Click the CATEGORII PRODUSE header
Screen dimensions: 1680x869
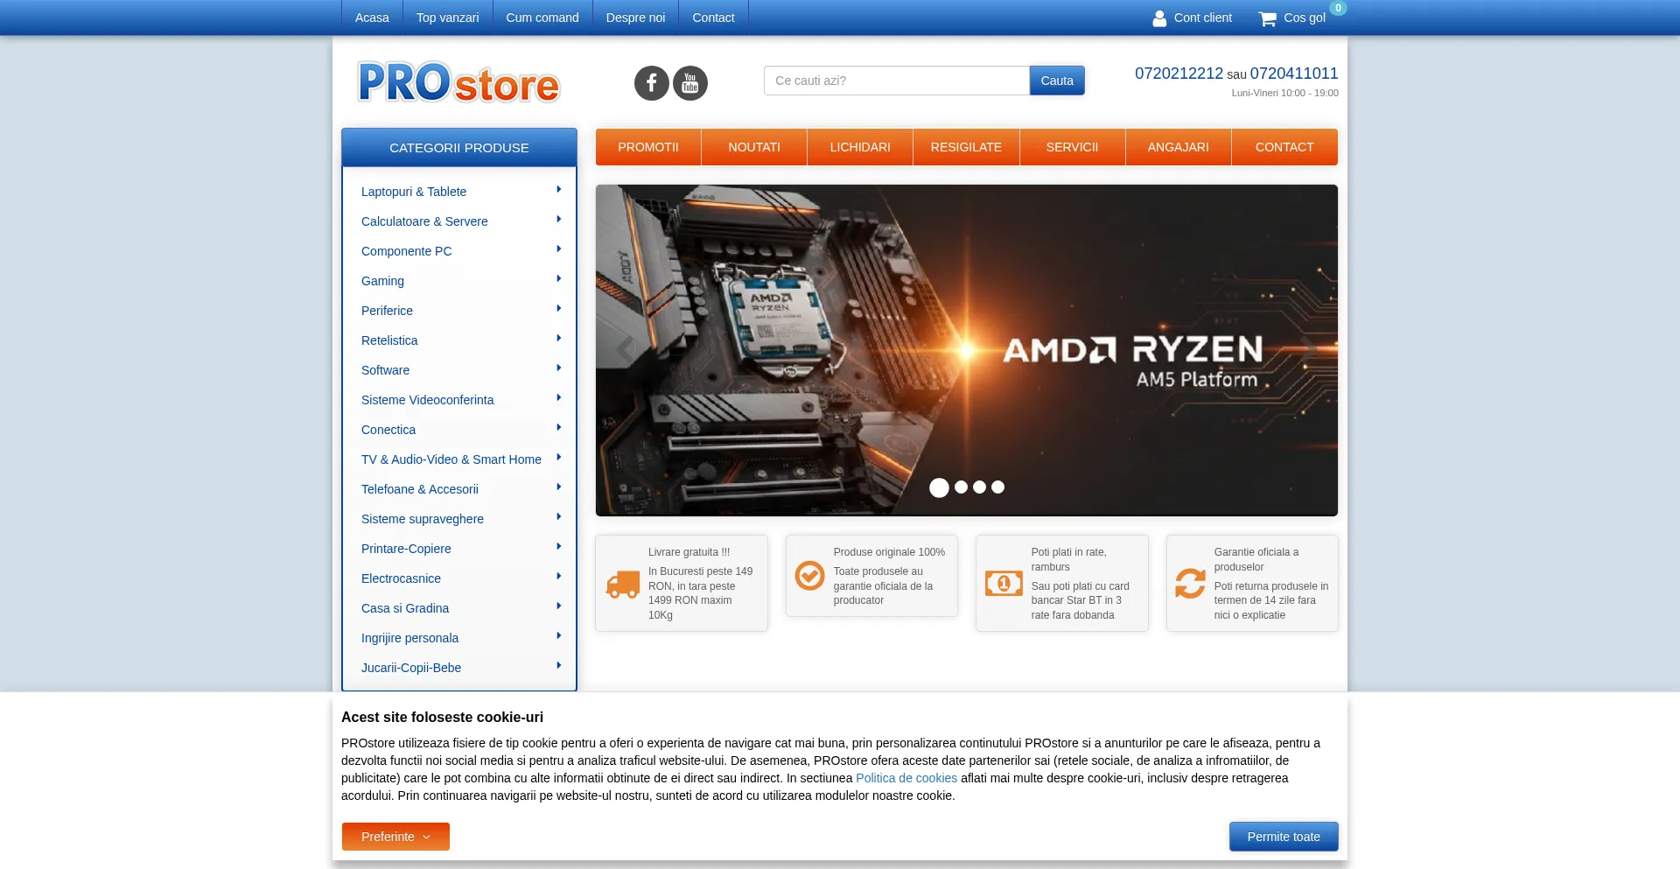459,148
